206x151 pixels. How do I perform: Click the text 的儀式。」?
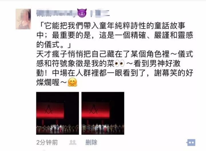tap(54, 45)
